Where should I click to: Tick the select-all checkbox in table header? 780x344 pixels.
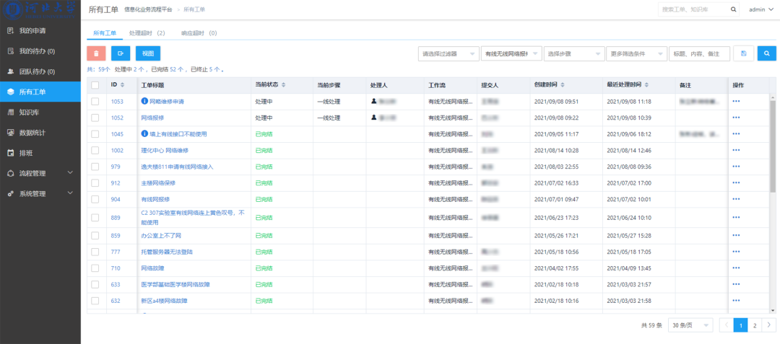[x=95, y=85]
